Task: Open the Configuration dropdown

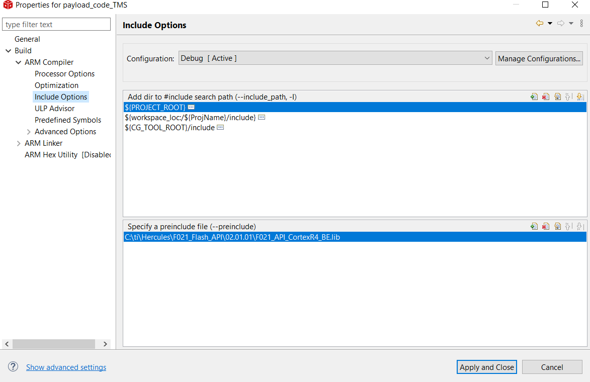Action: 335,58
